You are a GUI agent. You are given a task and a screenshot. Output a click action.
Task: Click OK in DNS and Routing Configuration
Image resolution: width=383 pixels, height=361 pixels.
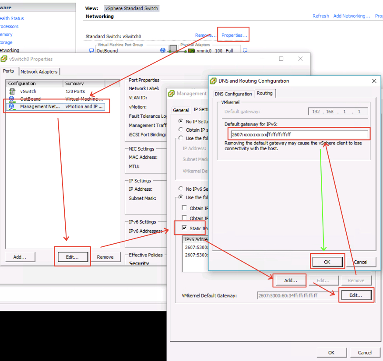327,262
